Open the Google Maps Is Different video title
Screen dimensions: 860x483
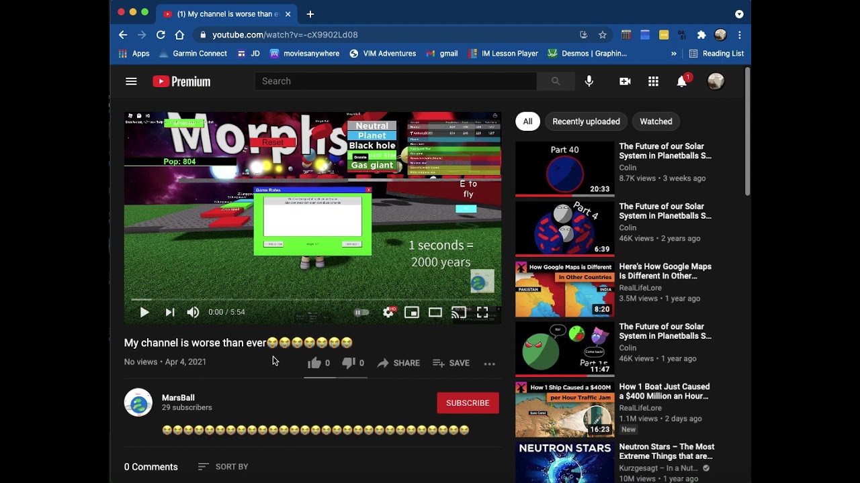(665, 271)
